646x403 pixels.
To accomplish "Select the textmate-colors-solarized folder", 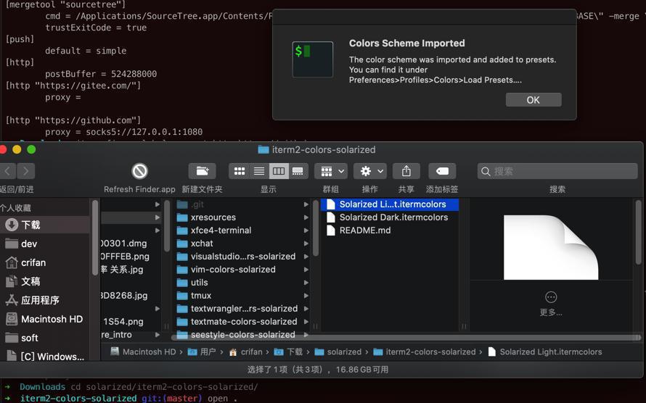I will pos(242,322).
